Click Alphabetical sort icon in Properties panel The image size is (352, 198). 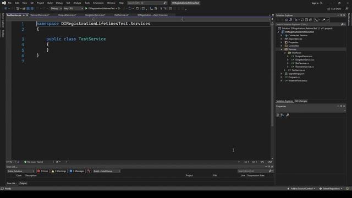click(x=282, y=115)
